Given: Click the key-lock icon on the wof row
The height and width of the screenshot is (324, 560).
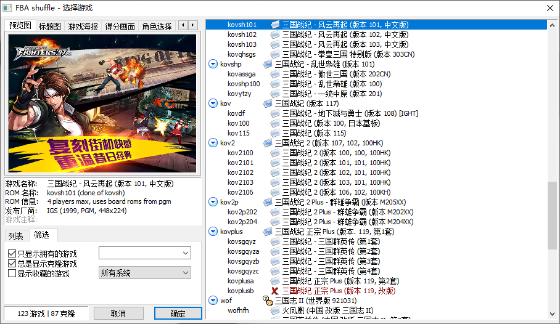Looking at the screenshot, I should pyautogui.click(x=268, y=301).
